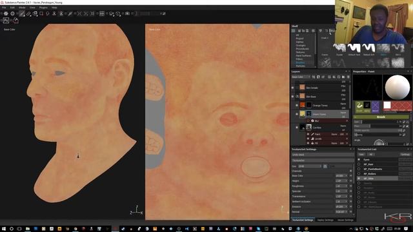Click the Cortana search circle on taskbar
Viewport: 413px width, 232px height.
pos(12,229)
